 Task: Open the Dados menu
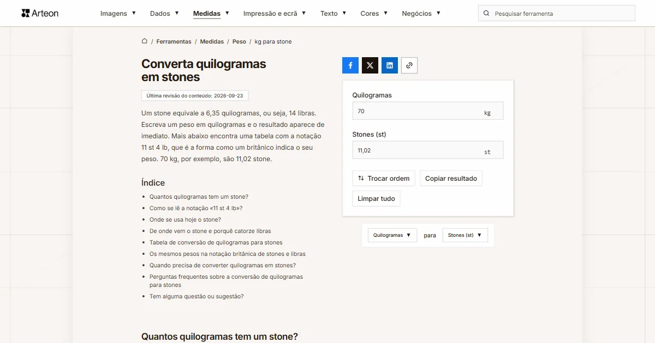(164, 13)
